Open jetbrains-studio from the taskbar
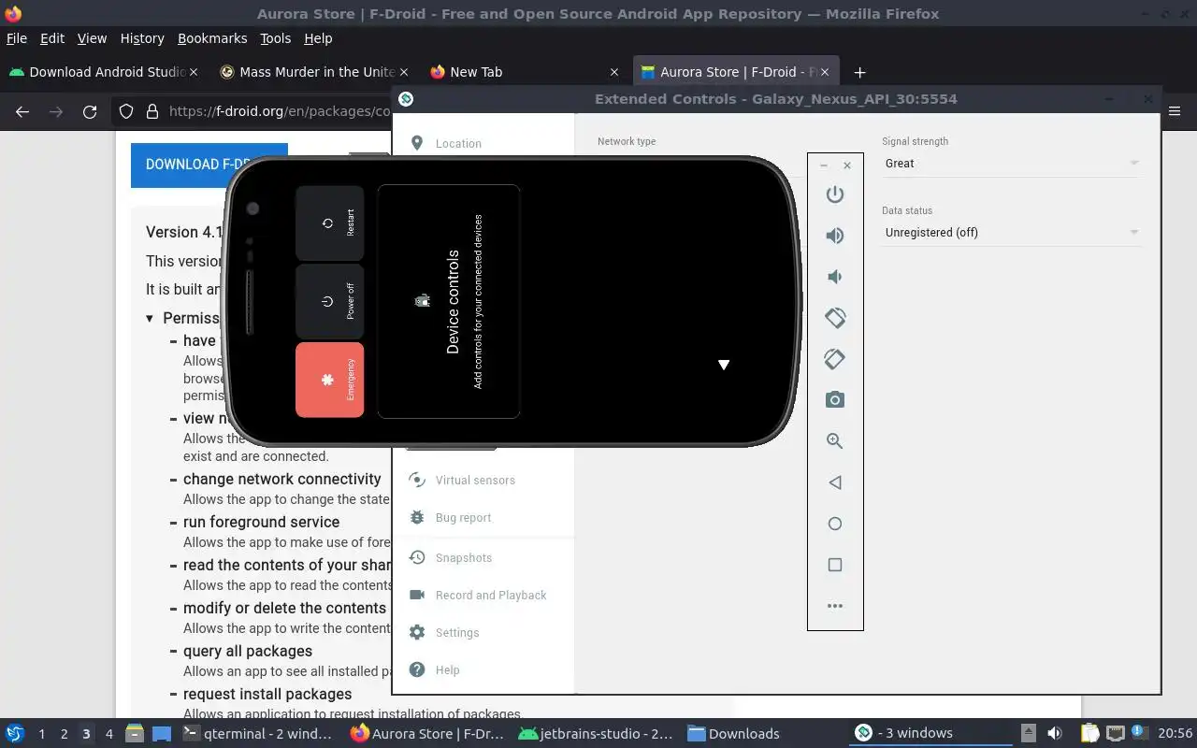1197x748 pixels. point(596,734)
